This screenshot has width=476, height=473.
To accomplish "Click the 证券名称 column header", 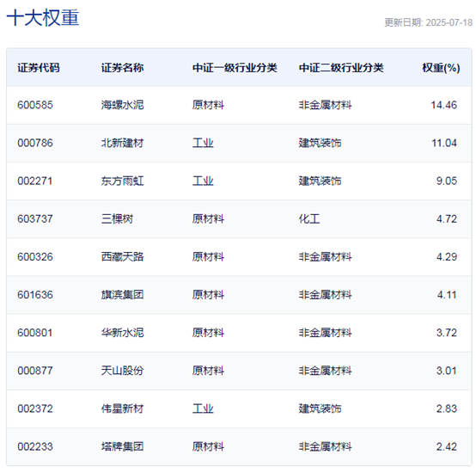I will [122, 67].
